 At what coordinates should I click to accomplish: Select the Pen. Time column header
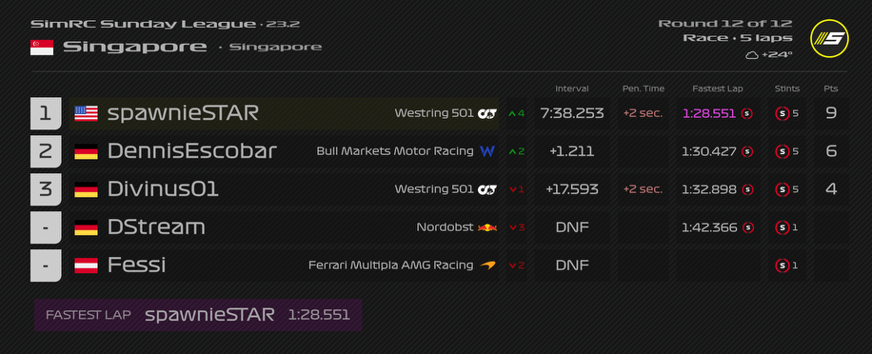644,88
